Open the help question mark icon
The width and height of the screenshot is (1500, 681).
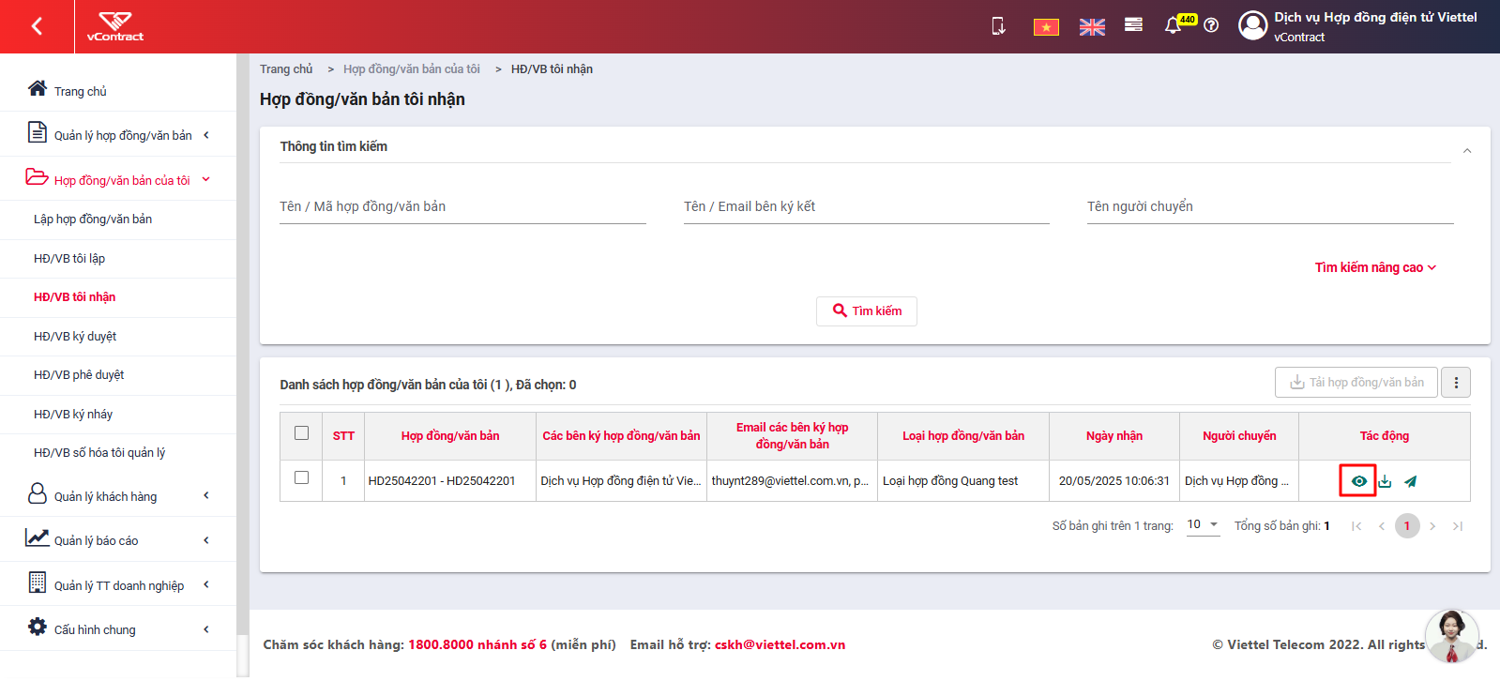click(x=1211, y=25)
